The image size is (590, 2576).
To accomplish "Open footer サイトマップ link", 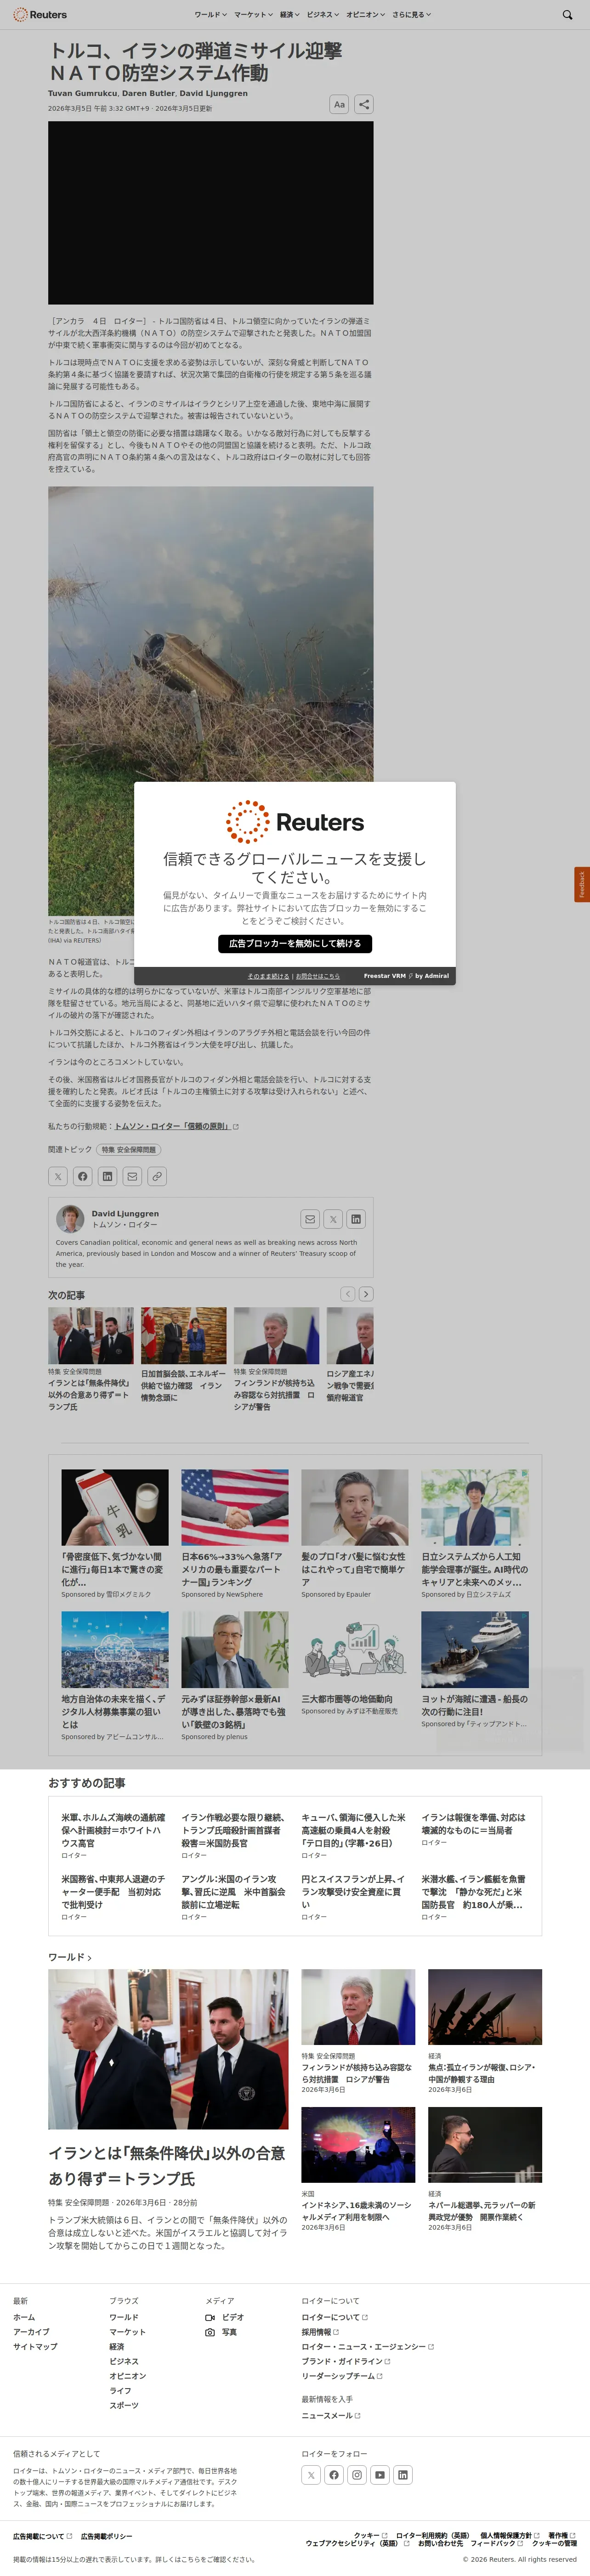I will [35, 2346].
